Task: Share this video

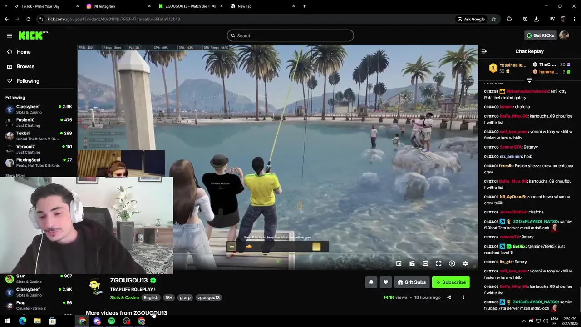Action: (449, 297)
